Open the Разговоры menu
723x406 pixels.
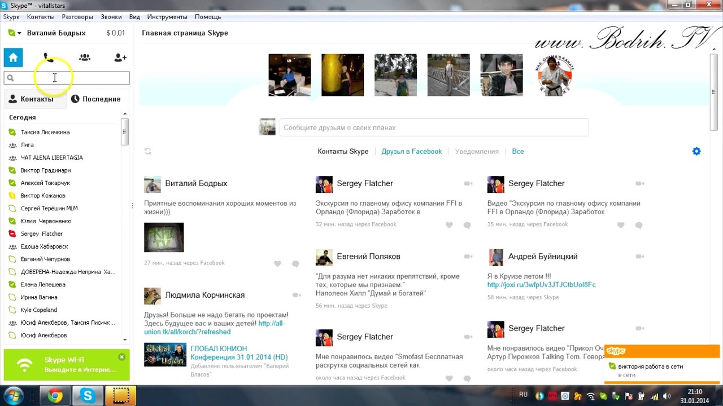pos(77,17)
